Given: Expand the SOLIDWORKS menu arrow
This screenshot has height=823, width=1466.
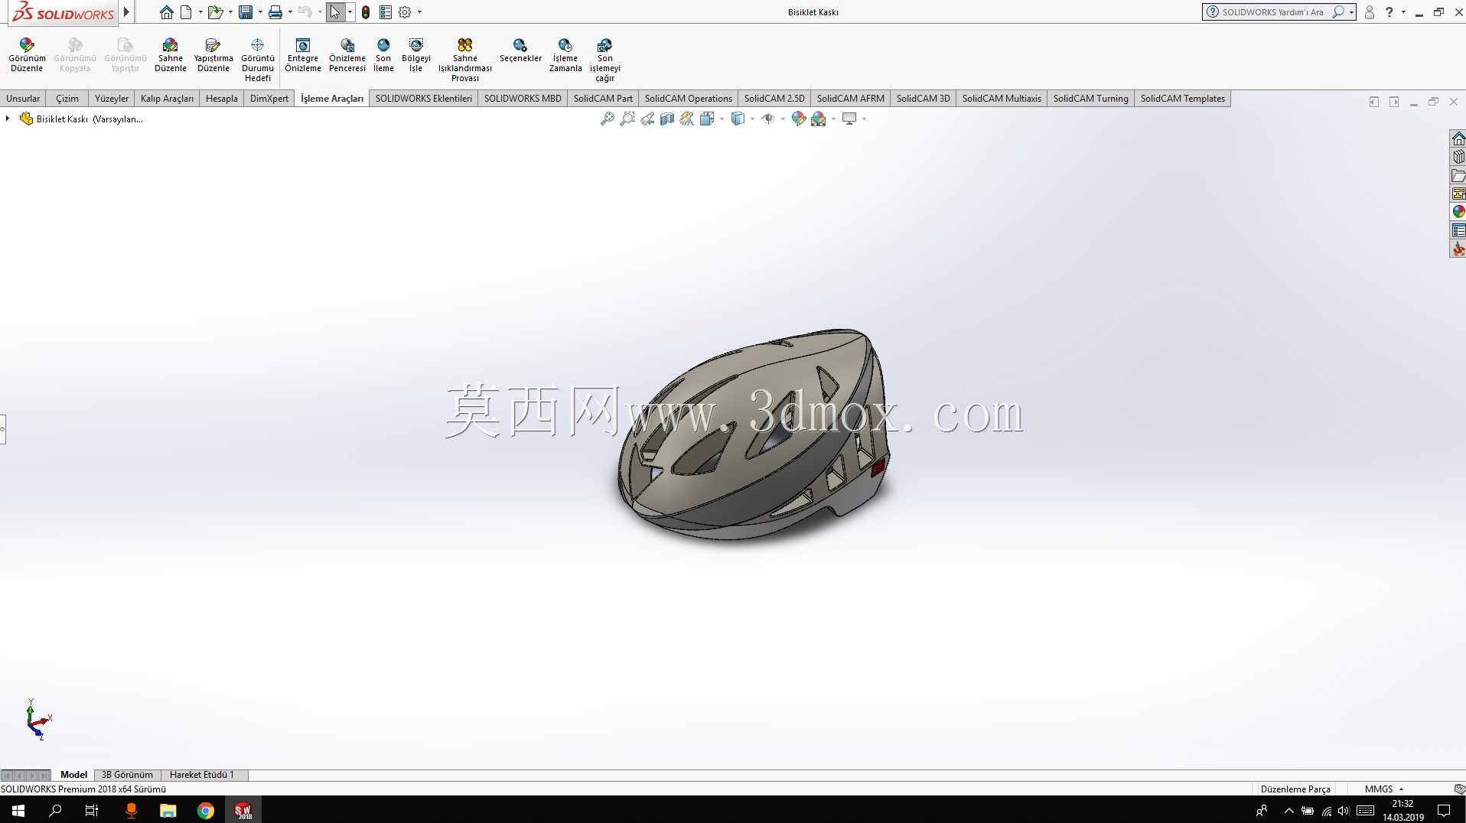Looking at the screenshot, I should [127, 12].
